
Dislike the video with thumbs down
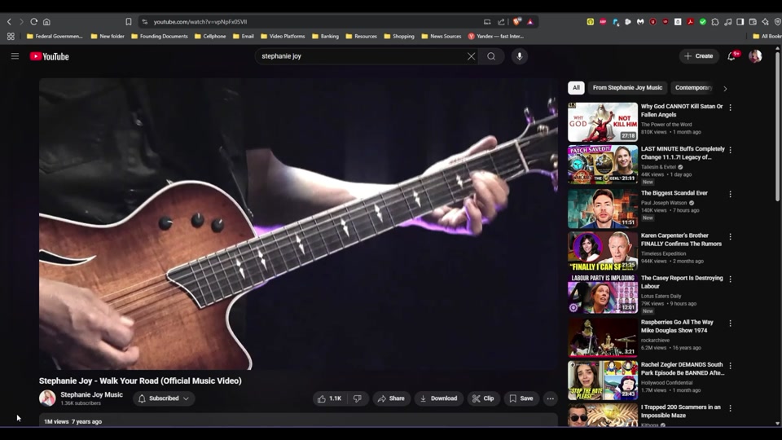[357, 398]
